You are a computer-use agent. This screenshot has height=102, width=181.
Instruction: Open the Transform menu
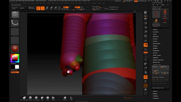(94, 3)
